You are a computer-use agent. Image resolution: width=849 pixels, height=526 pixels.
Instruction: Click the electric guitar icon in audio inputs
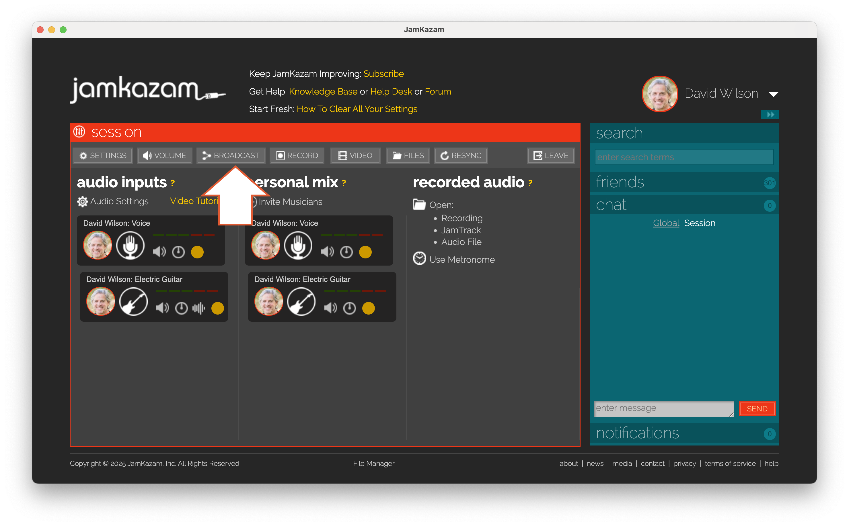click(133, 302)
